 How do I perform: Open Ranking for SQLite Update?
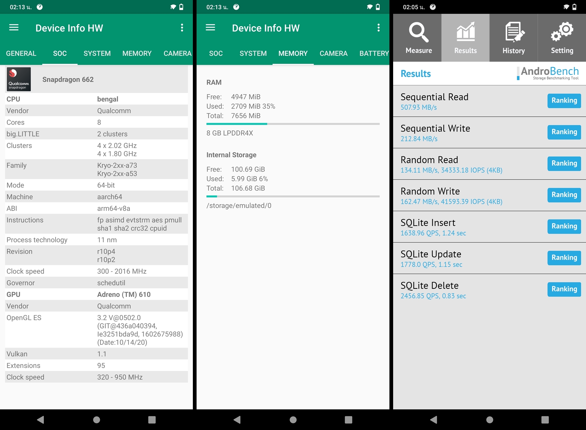click(564, 257)
